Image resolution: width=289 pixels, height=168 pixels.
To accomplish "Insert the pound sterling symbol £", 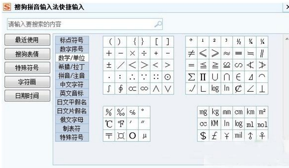I will point(215,136).
